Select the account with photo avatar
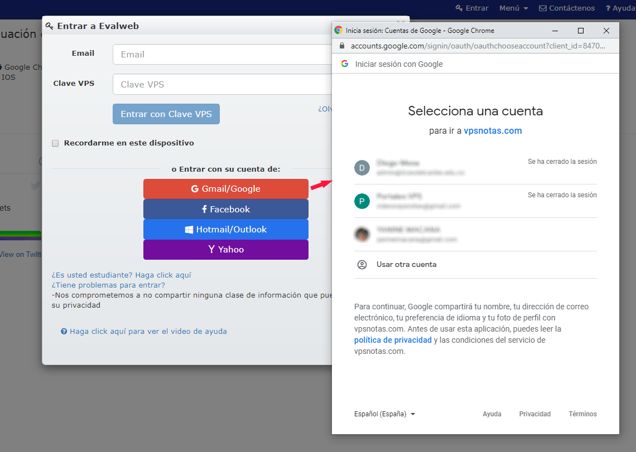The height and width of the screenshot is (452, 636). [x=475, y=234]
